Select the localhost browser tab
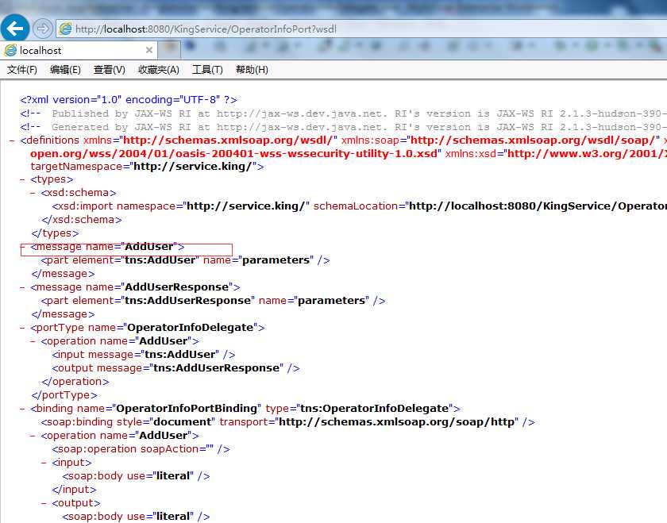The image size is (667, 523). [x=79, y=50]
